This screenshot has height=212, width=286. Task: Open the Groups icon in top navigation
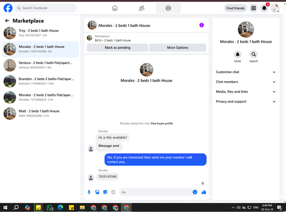pos(168,8)
